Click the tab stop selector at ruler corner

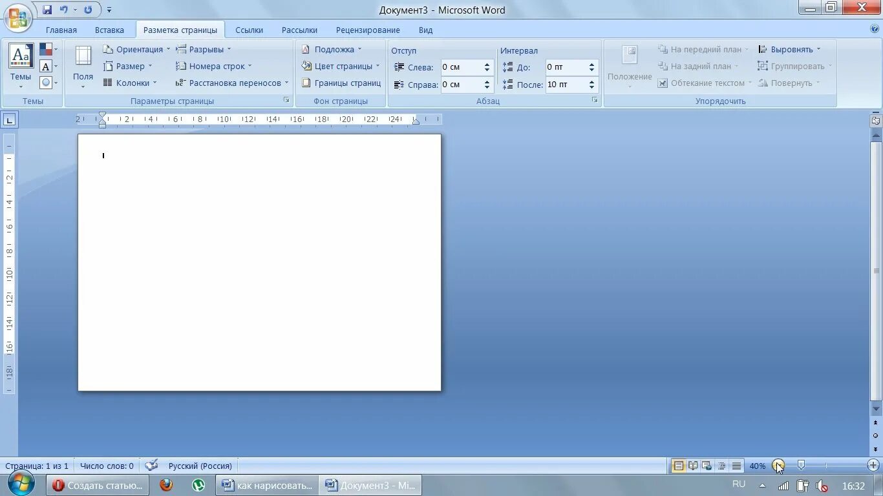[x=10, y=119]
